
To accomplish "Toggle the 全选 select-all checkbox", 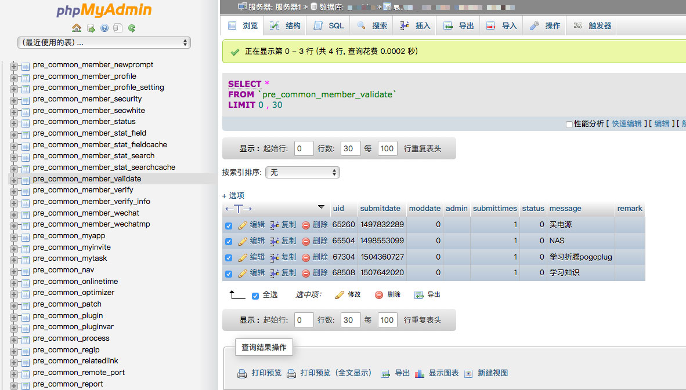I will tap(255, 296).
